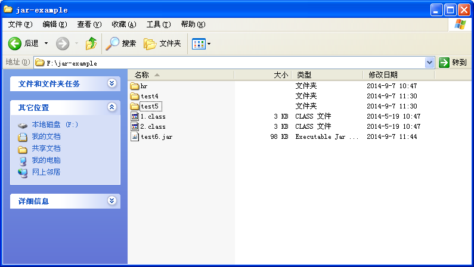Select the 2.class file icon
Image resolution: width=474 pixels, height=267 pixels.
[135, 126]
